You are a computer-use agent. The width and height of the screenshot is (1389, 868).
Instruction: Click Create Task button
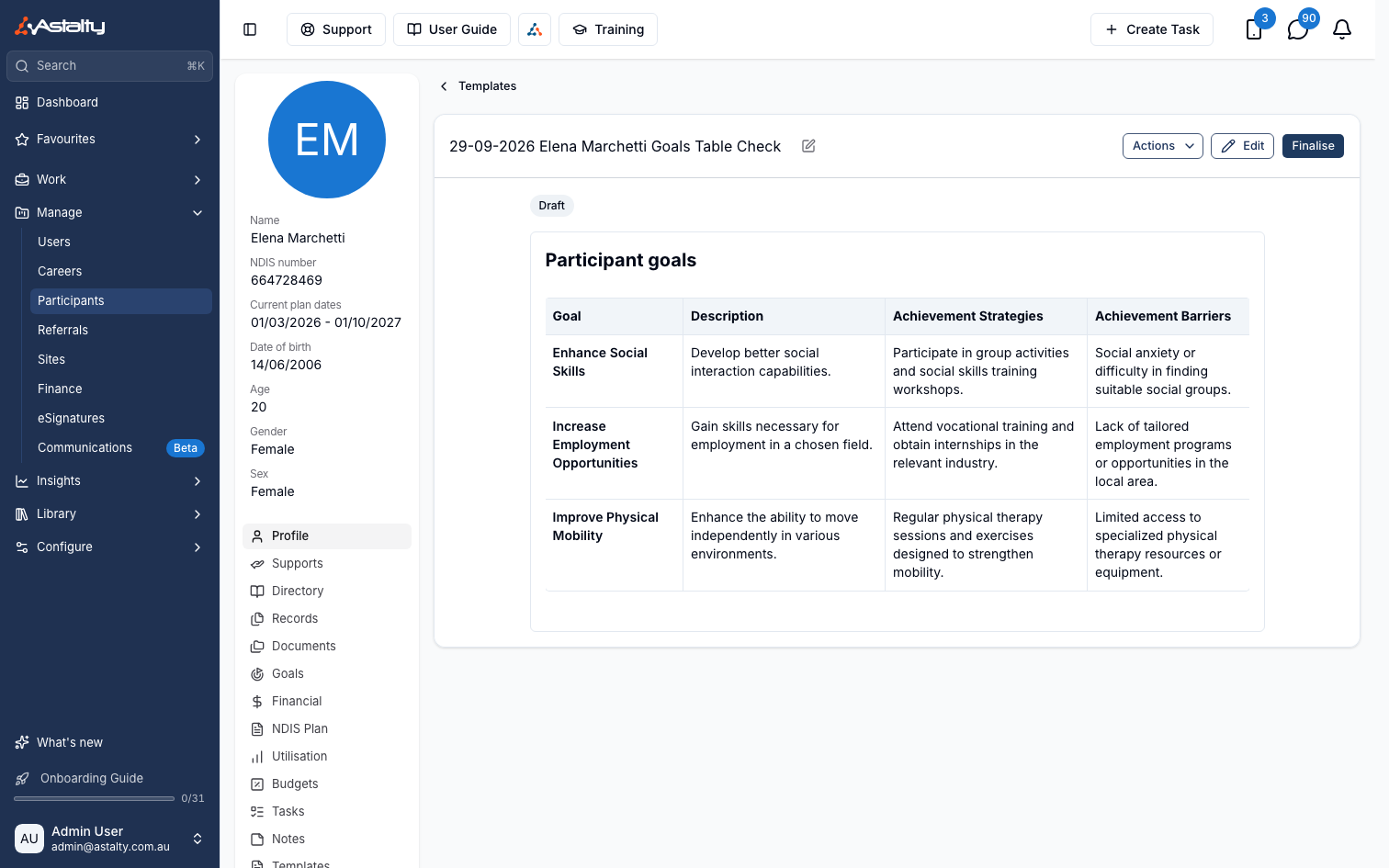(1152, 29)
